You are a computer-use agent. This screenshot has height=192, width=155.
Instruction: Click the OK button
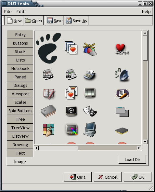[x=137, y=177]
